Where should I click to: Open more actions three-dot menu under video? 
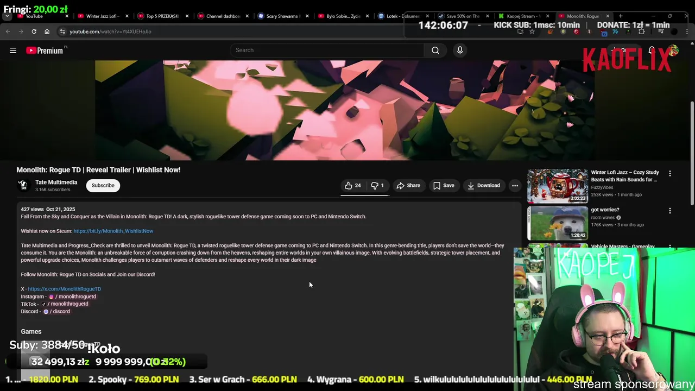click(x=515, y=186)
